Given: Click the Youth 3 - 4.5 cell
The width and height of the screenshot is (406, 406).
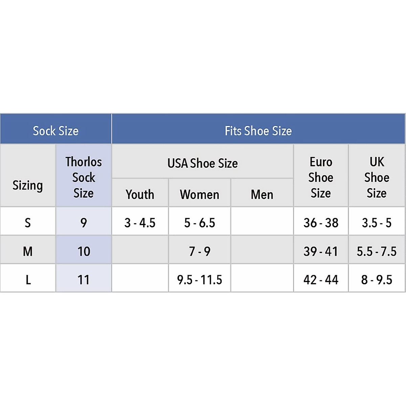Looking at the screenshot, I should (140, 223).
